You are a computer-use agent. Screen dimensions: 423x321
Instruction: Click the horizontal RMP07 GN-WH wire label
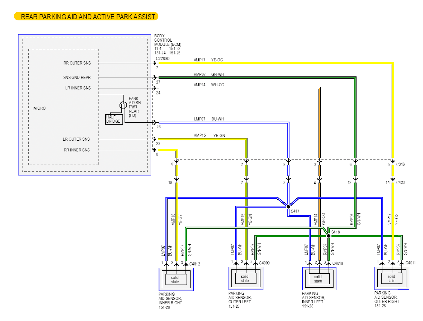[x=209, y=74]
